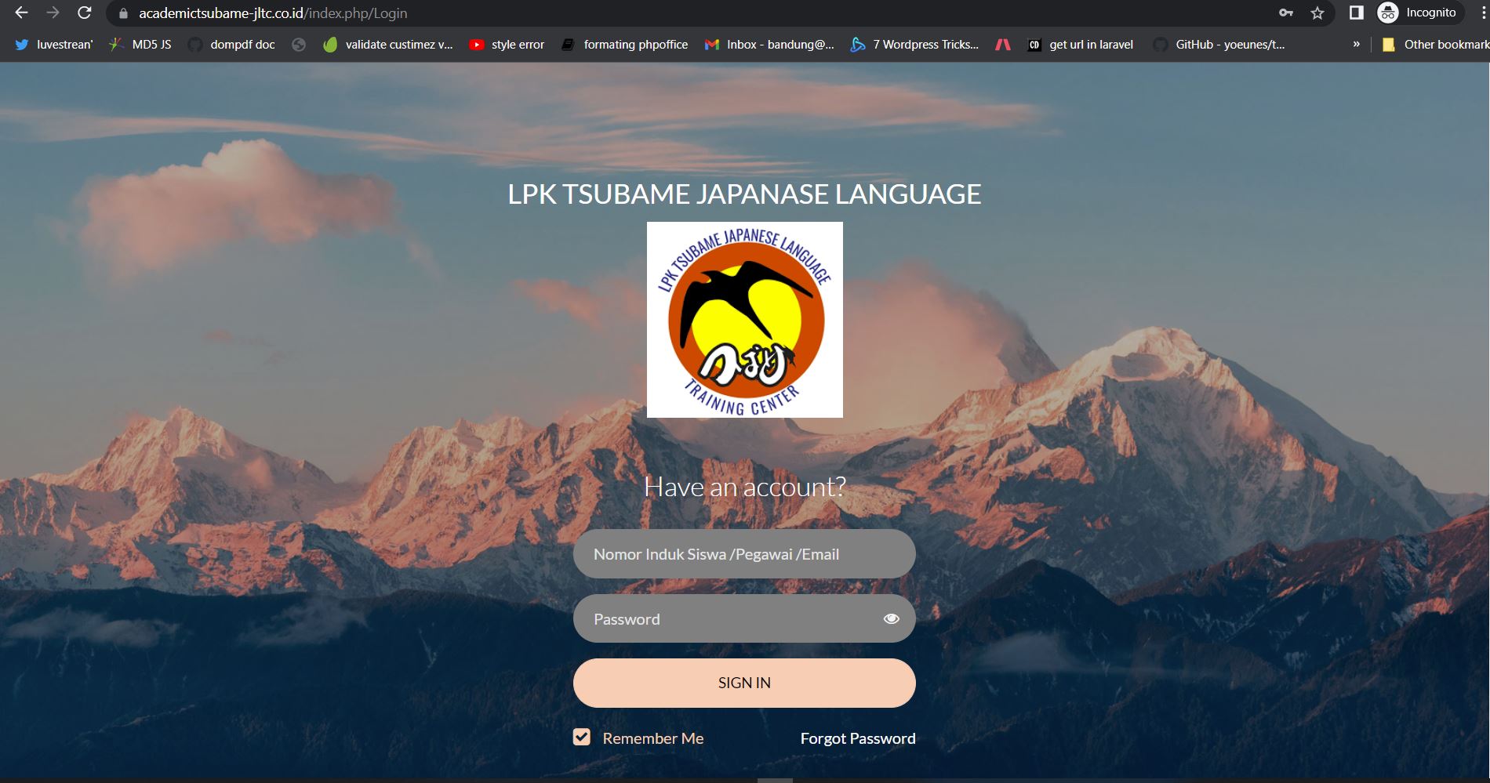
Task: Click the browser back arrow
Action: [21, 13]
